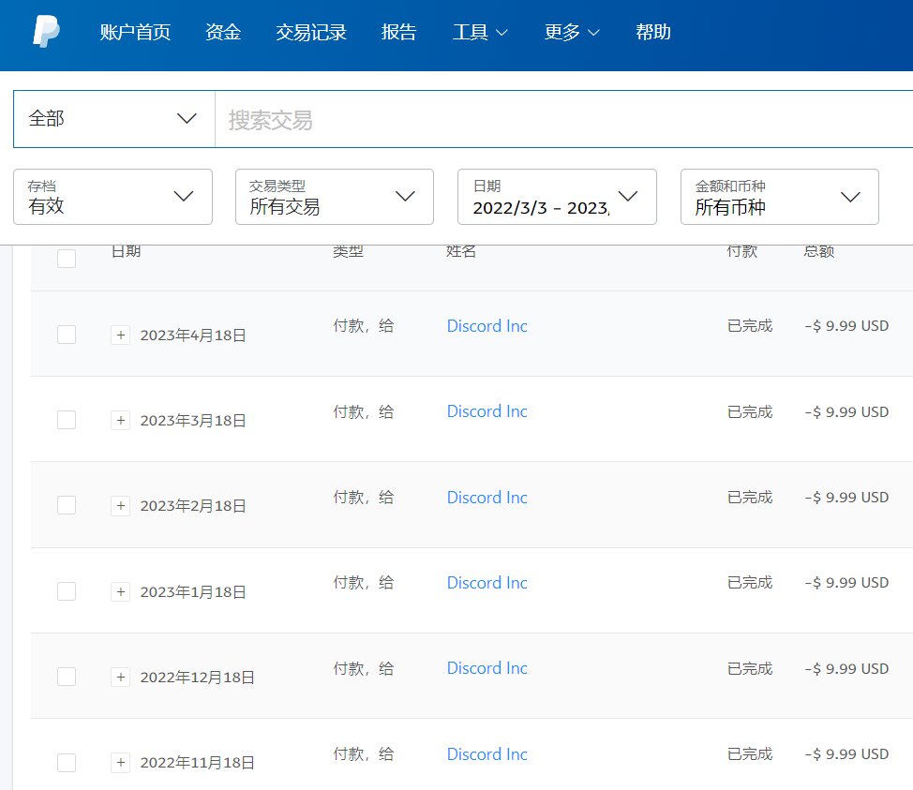Image resolution: width=913 pixels, height=790 pixels.
Task: Expand the 更多 dropdown menu
Action: click(572, 32)
